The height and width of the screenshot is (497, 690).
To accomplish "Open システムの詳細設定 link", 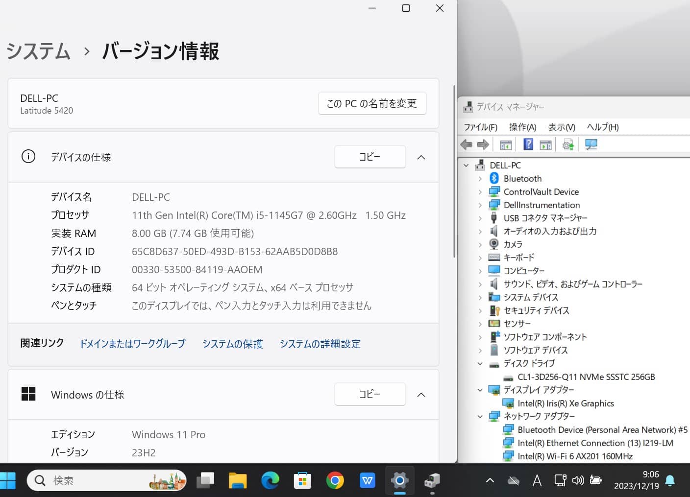I will 320,344.
